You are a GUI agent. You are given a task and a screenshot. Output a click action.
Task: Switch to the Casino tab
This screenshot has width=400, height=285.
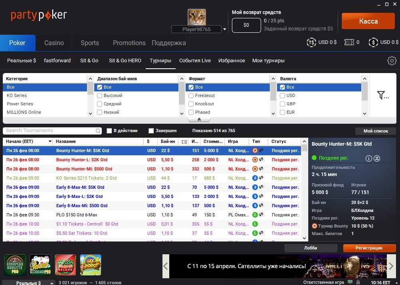tap(54, 43)
